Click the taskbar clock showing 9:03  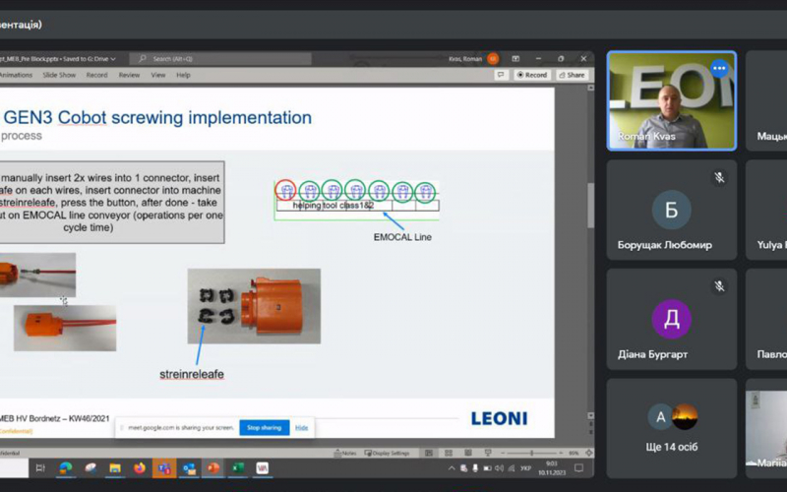(x=552, y=468)
